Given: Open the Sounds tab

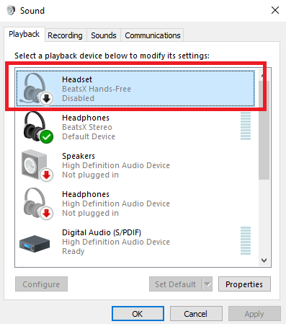Looking at the screenshot, I should coord(104,35).
